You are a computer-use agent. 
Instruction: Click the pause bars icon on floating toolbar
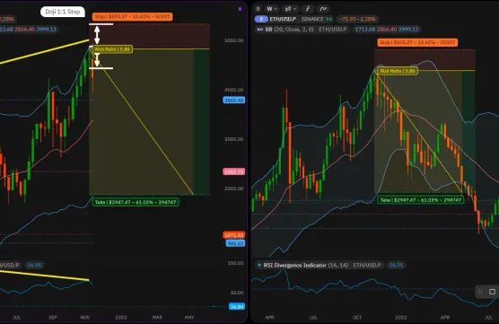(480, 292)
